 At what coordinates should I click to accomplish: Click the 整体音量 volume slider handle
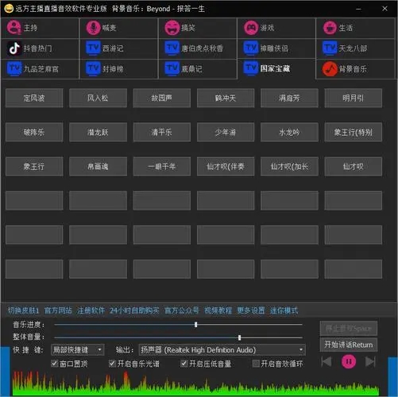coord(239,337)
